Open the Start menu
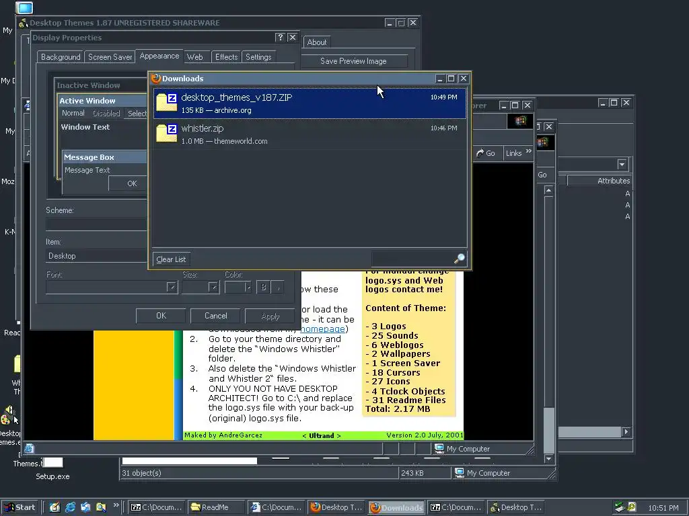This screenshot has width=689, height=516. 20,507
